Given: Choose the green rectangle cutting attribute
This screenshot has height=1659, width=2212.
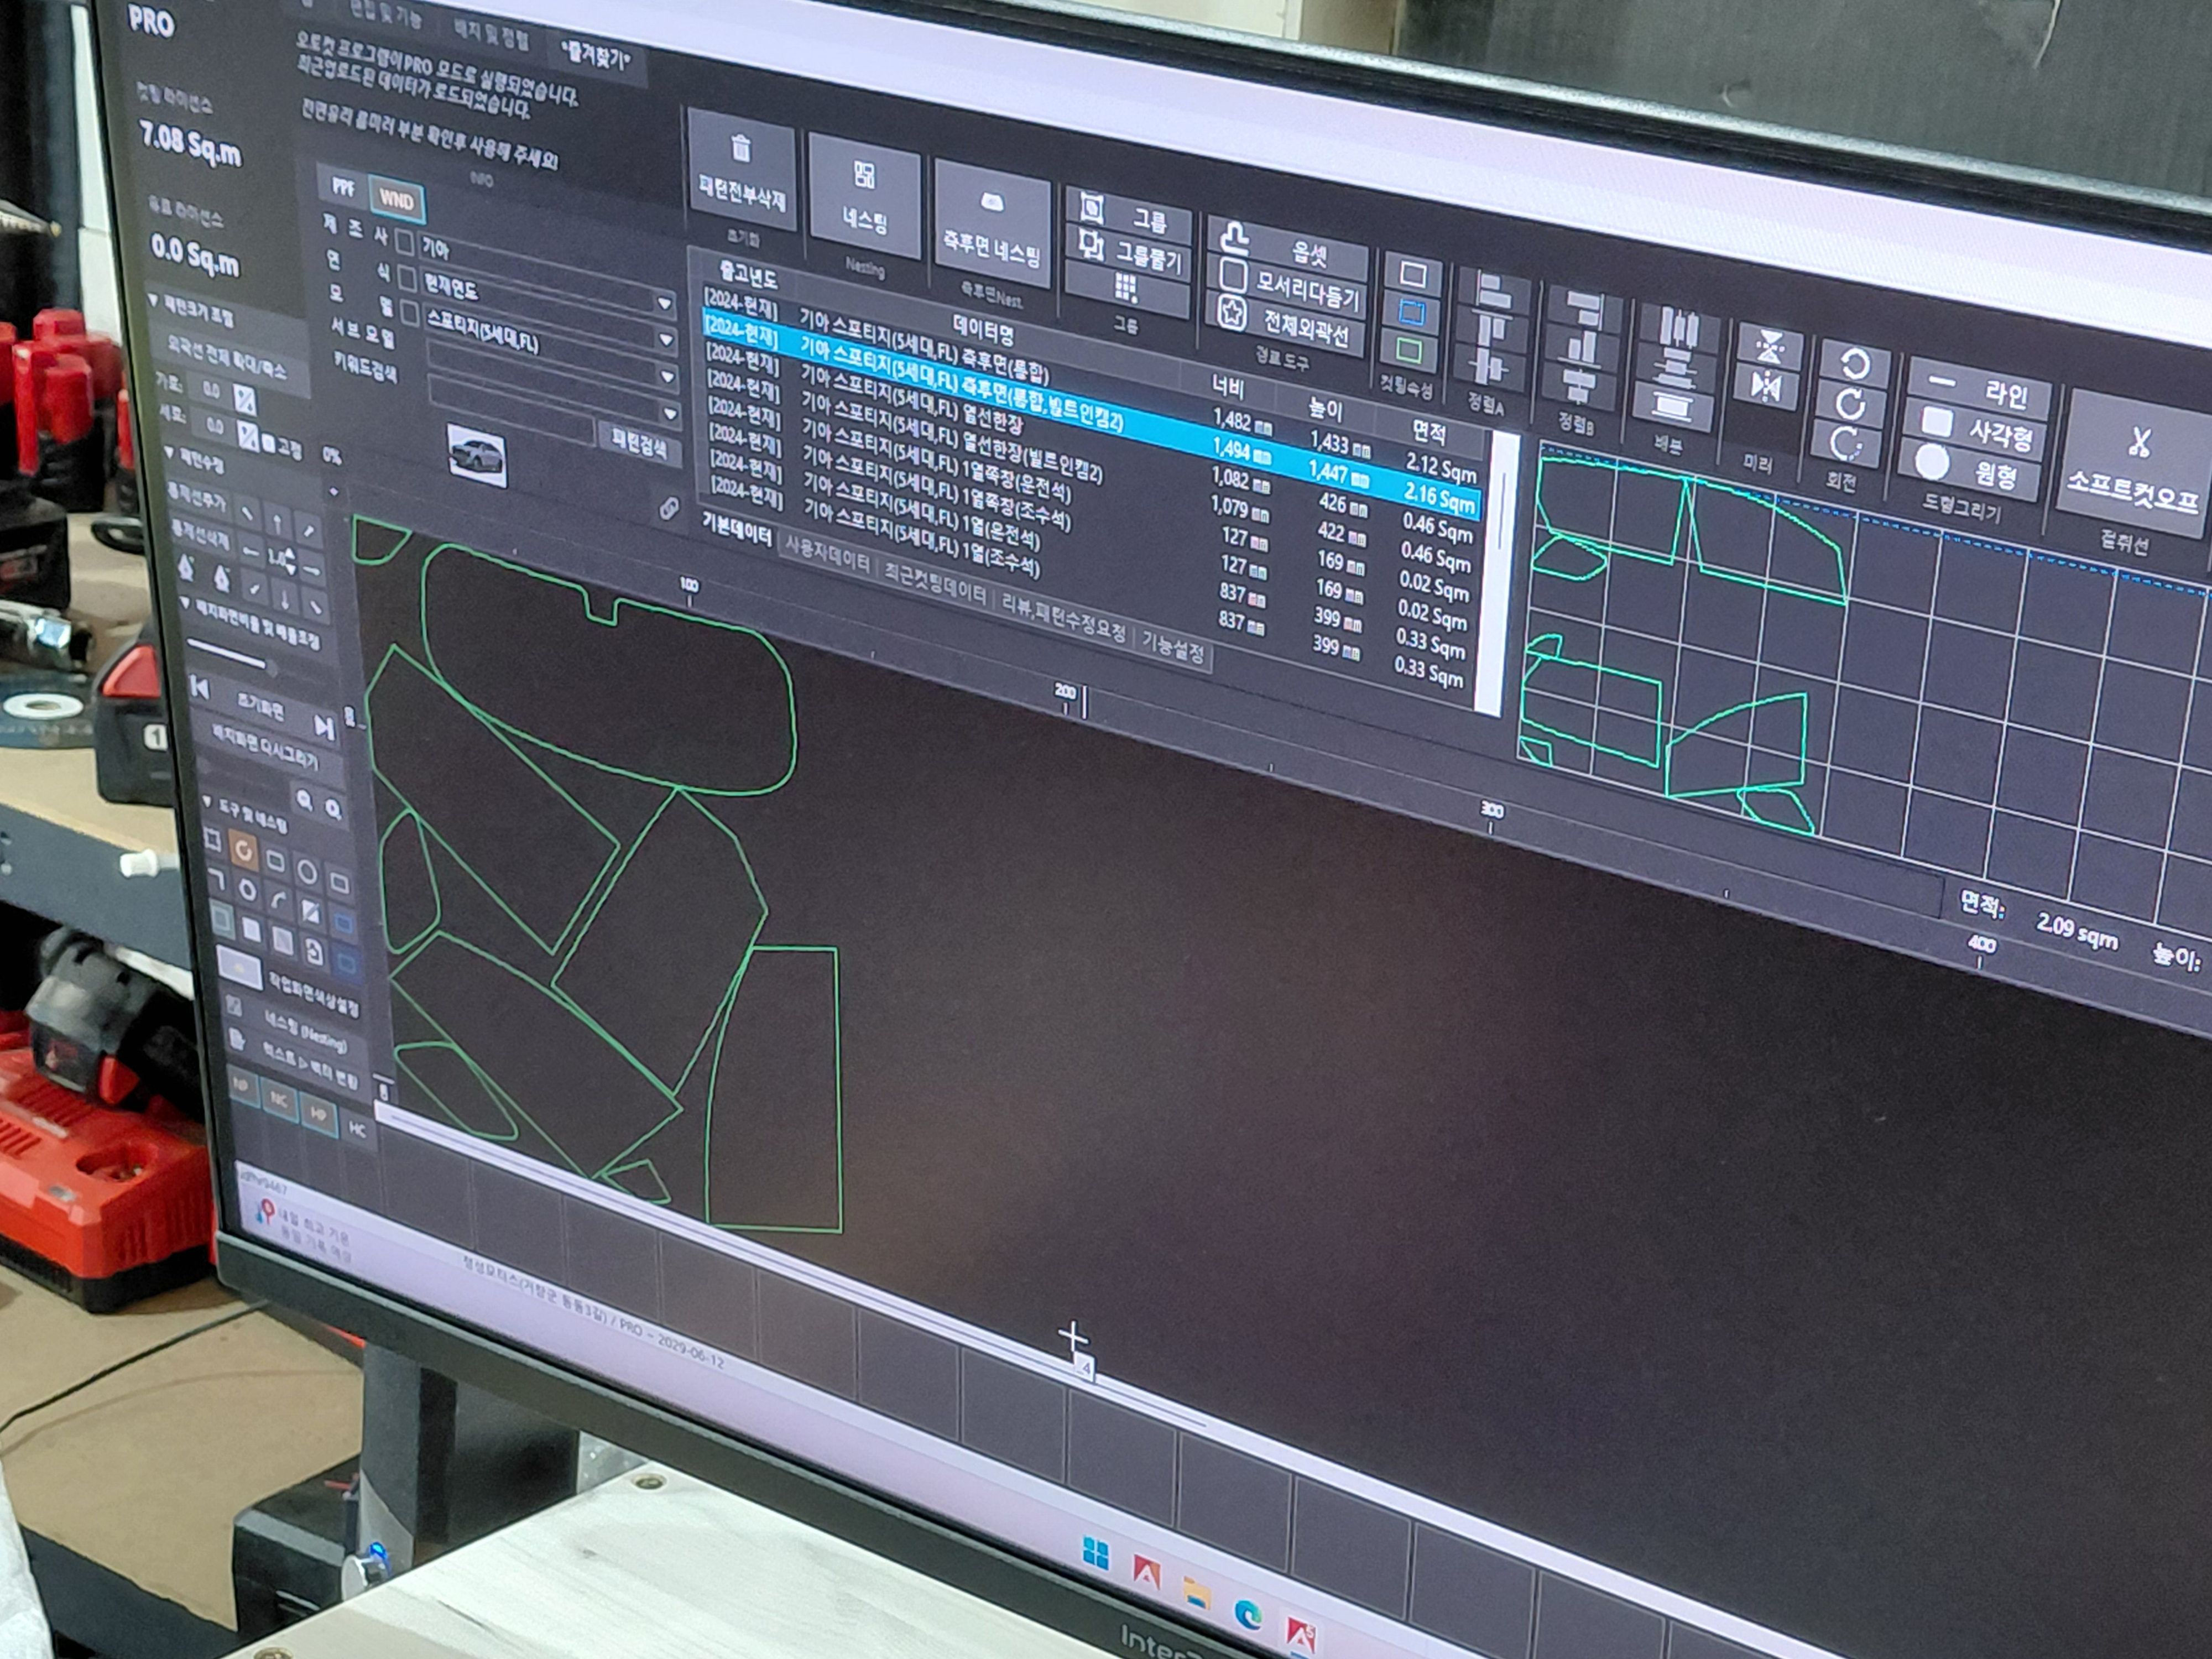Looking at the screenshot, I should (1409, 350).
